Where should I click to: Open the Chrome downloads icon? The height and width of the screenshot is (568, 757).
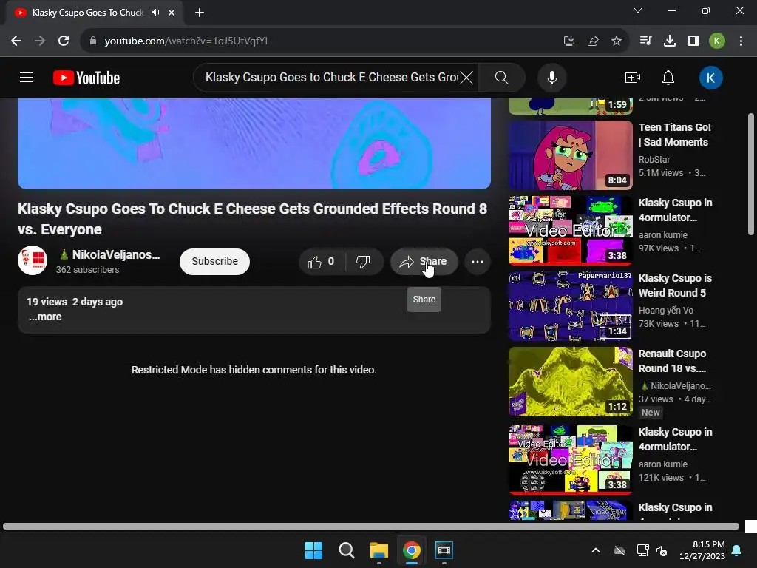pos(670,41)
